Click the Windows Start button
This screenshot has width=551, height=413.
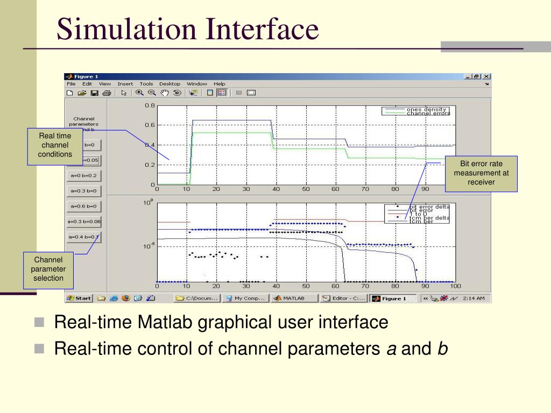(80, 298)
